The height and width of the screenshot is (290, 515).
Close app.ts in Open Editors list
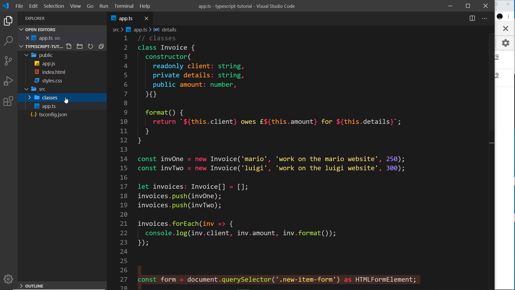pos(27,38)
